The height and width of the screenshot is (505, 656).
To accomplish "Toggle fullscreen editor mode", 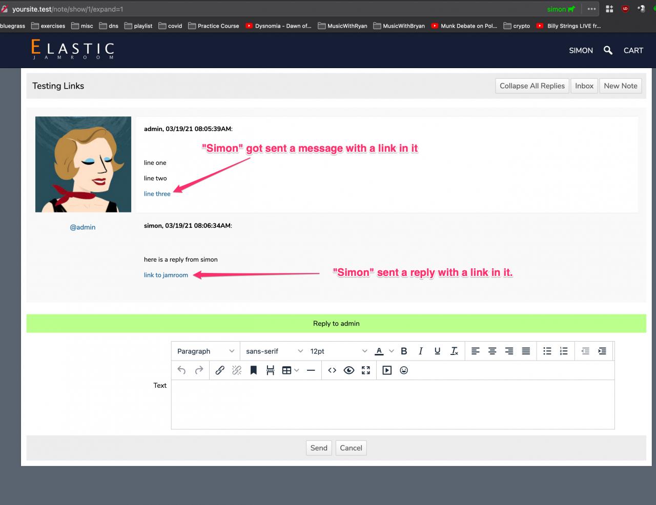I will tap(366, 370).
